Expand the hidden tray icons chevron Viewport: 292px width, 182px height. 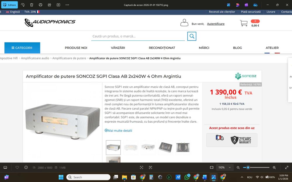click(x=242, y=177)
